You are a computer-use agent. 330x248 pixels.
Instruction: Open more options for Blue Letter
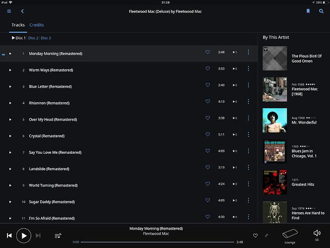click(248, 85)
